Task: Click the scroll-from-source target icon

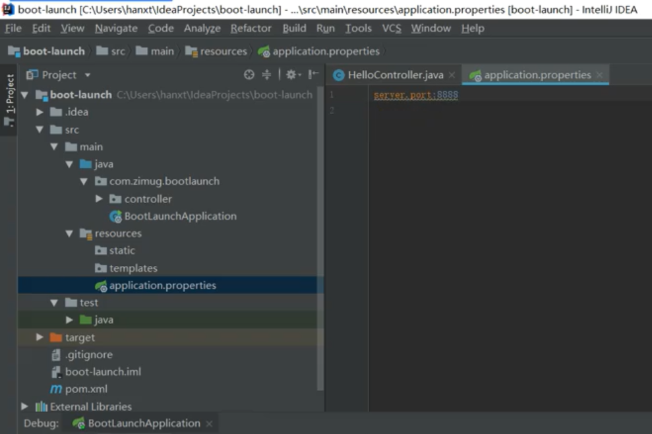Action: pyautogui.click(x=249, y=75)
